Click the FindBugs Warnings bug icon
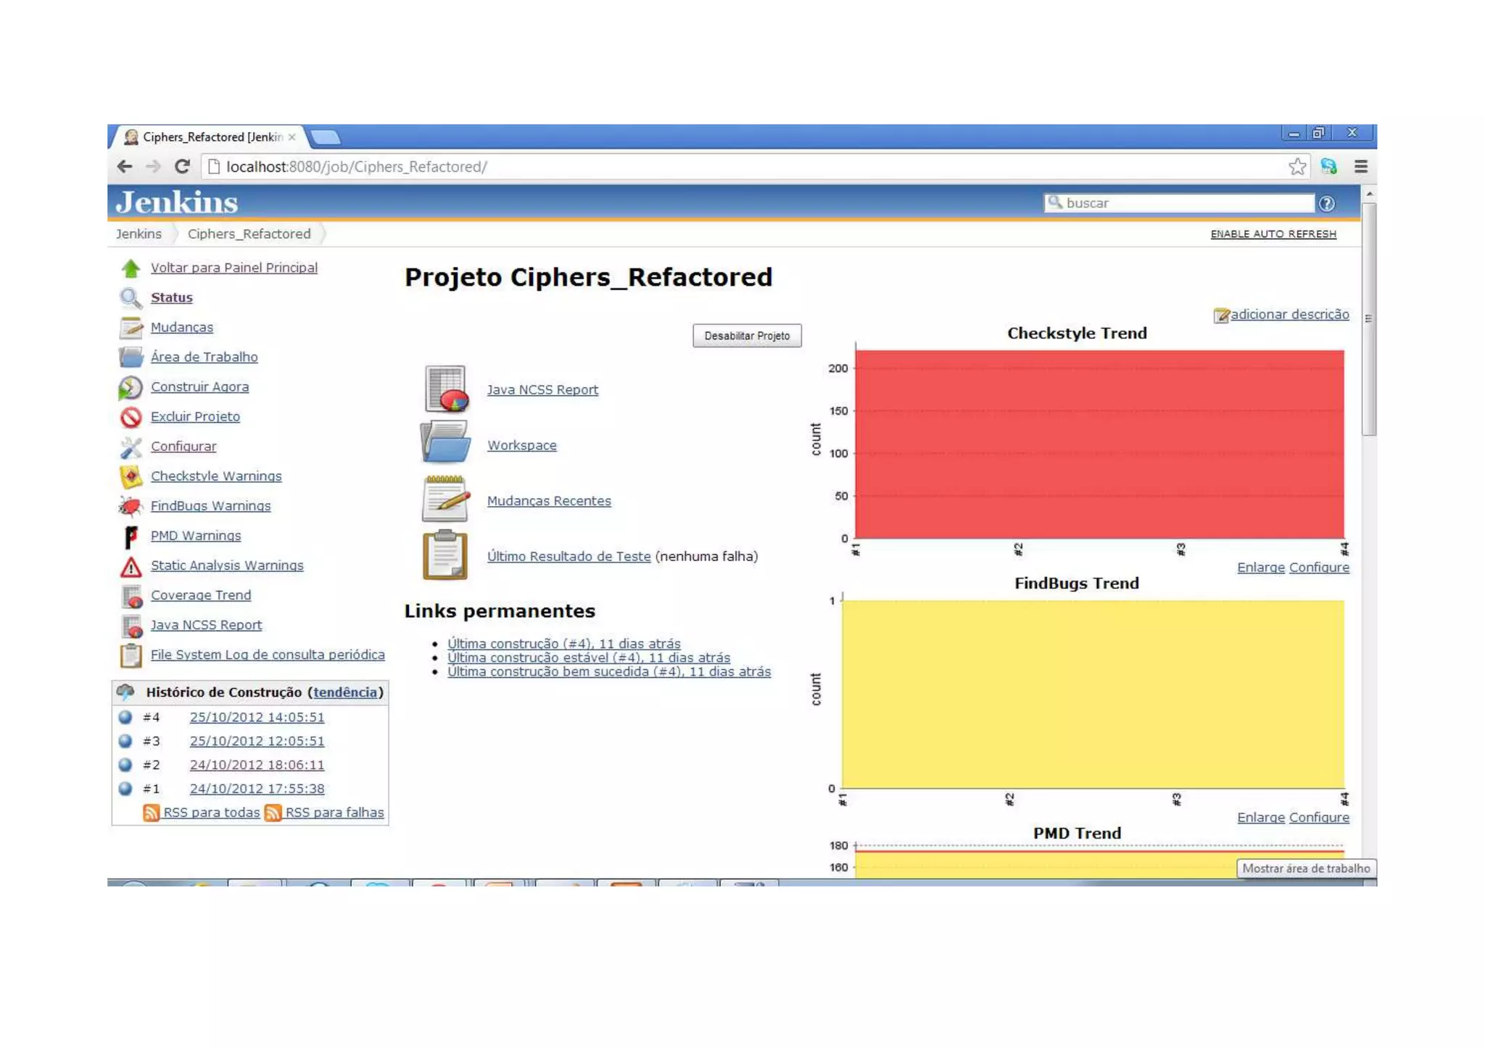 pos(131,506)
